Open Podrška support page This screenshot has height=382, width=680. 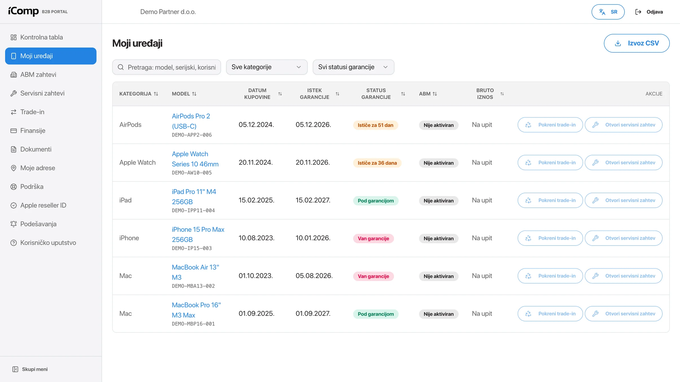coord(51,187)
